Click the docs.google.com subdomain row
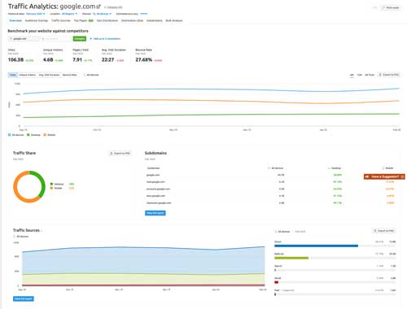This screenshot has width=407, height=309. [270, 196]
